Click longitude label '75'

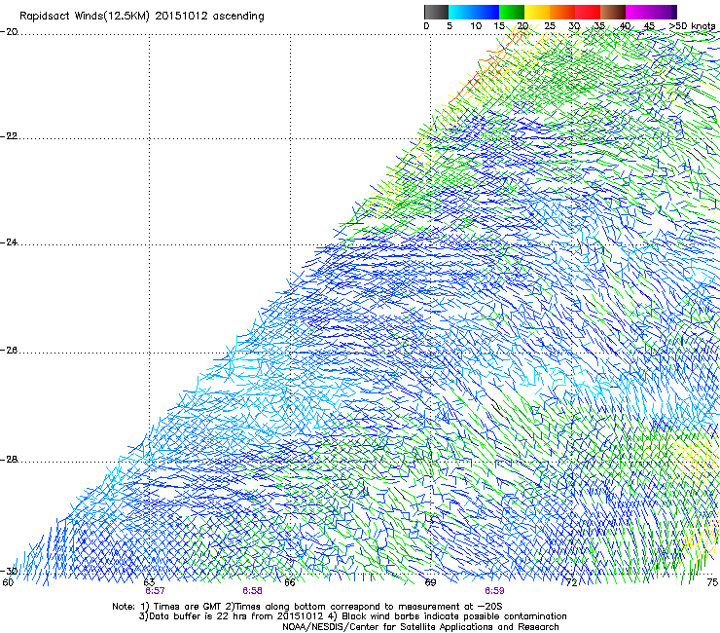(x=712, y=583)
